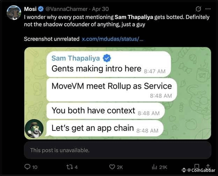Click Sam Thapaliya's verified checkmark badge
218x176 pixels.
coord(107,58)
